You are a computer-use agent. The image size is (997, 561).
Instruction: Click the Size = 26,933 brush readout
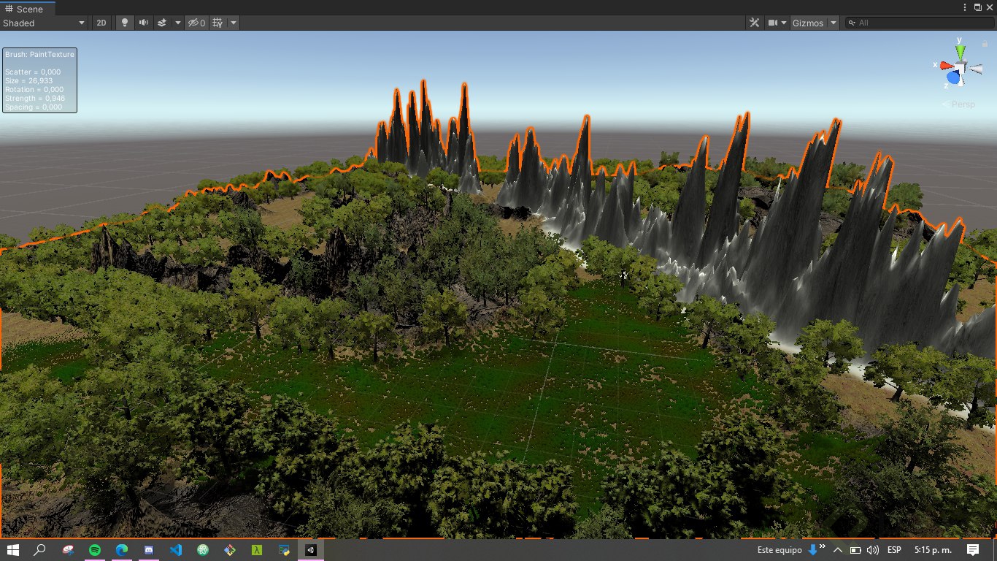(x=28, y=81)
